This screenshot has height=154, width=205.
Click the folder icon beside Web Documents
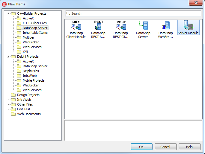click(13, 114)
